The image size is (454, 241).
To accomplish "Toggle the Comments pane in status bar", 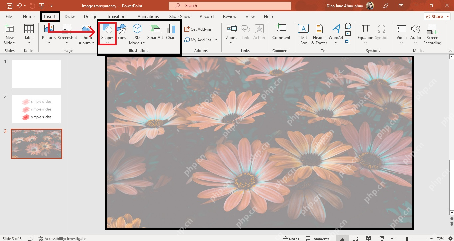I will pyautogui.click(x=317, y=239).
